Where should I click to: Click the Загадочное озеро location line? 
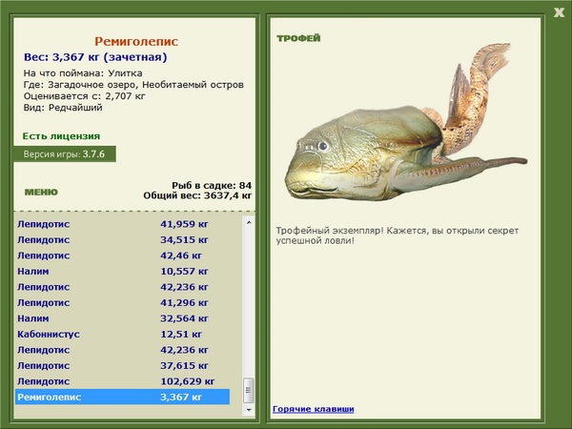[133, 85]
